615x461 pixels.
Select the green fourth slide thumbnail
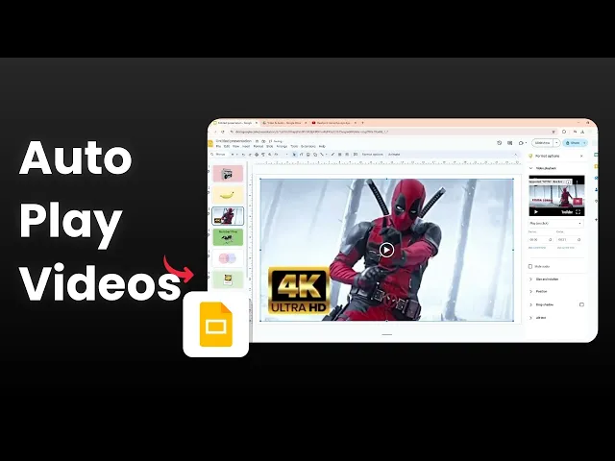[228, 237]
